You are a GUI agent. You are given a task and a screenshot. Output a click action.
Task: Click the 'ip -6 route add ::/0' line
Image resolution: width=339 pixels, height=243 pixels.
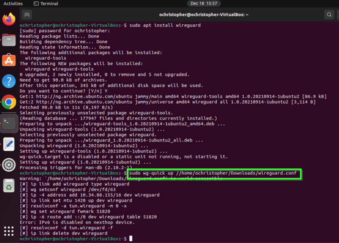[88, 217]
